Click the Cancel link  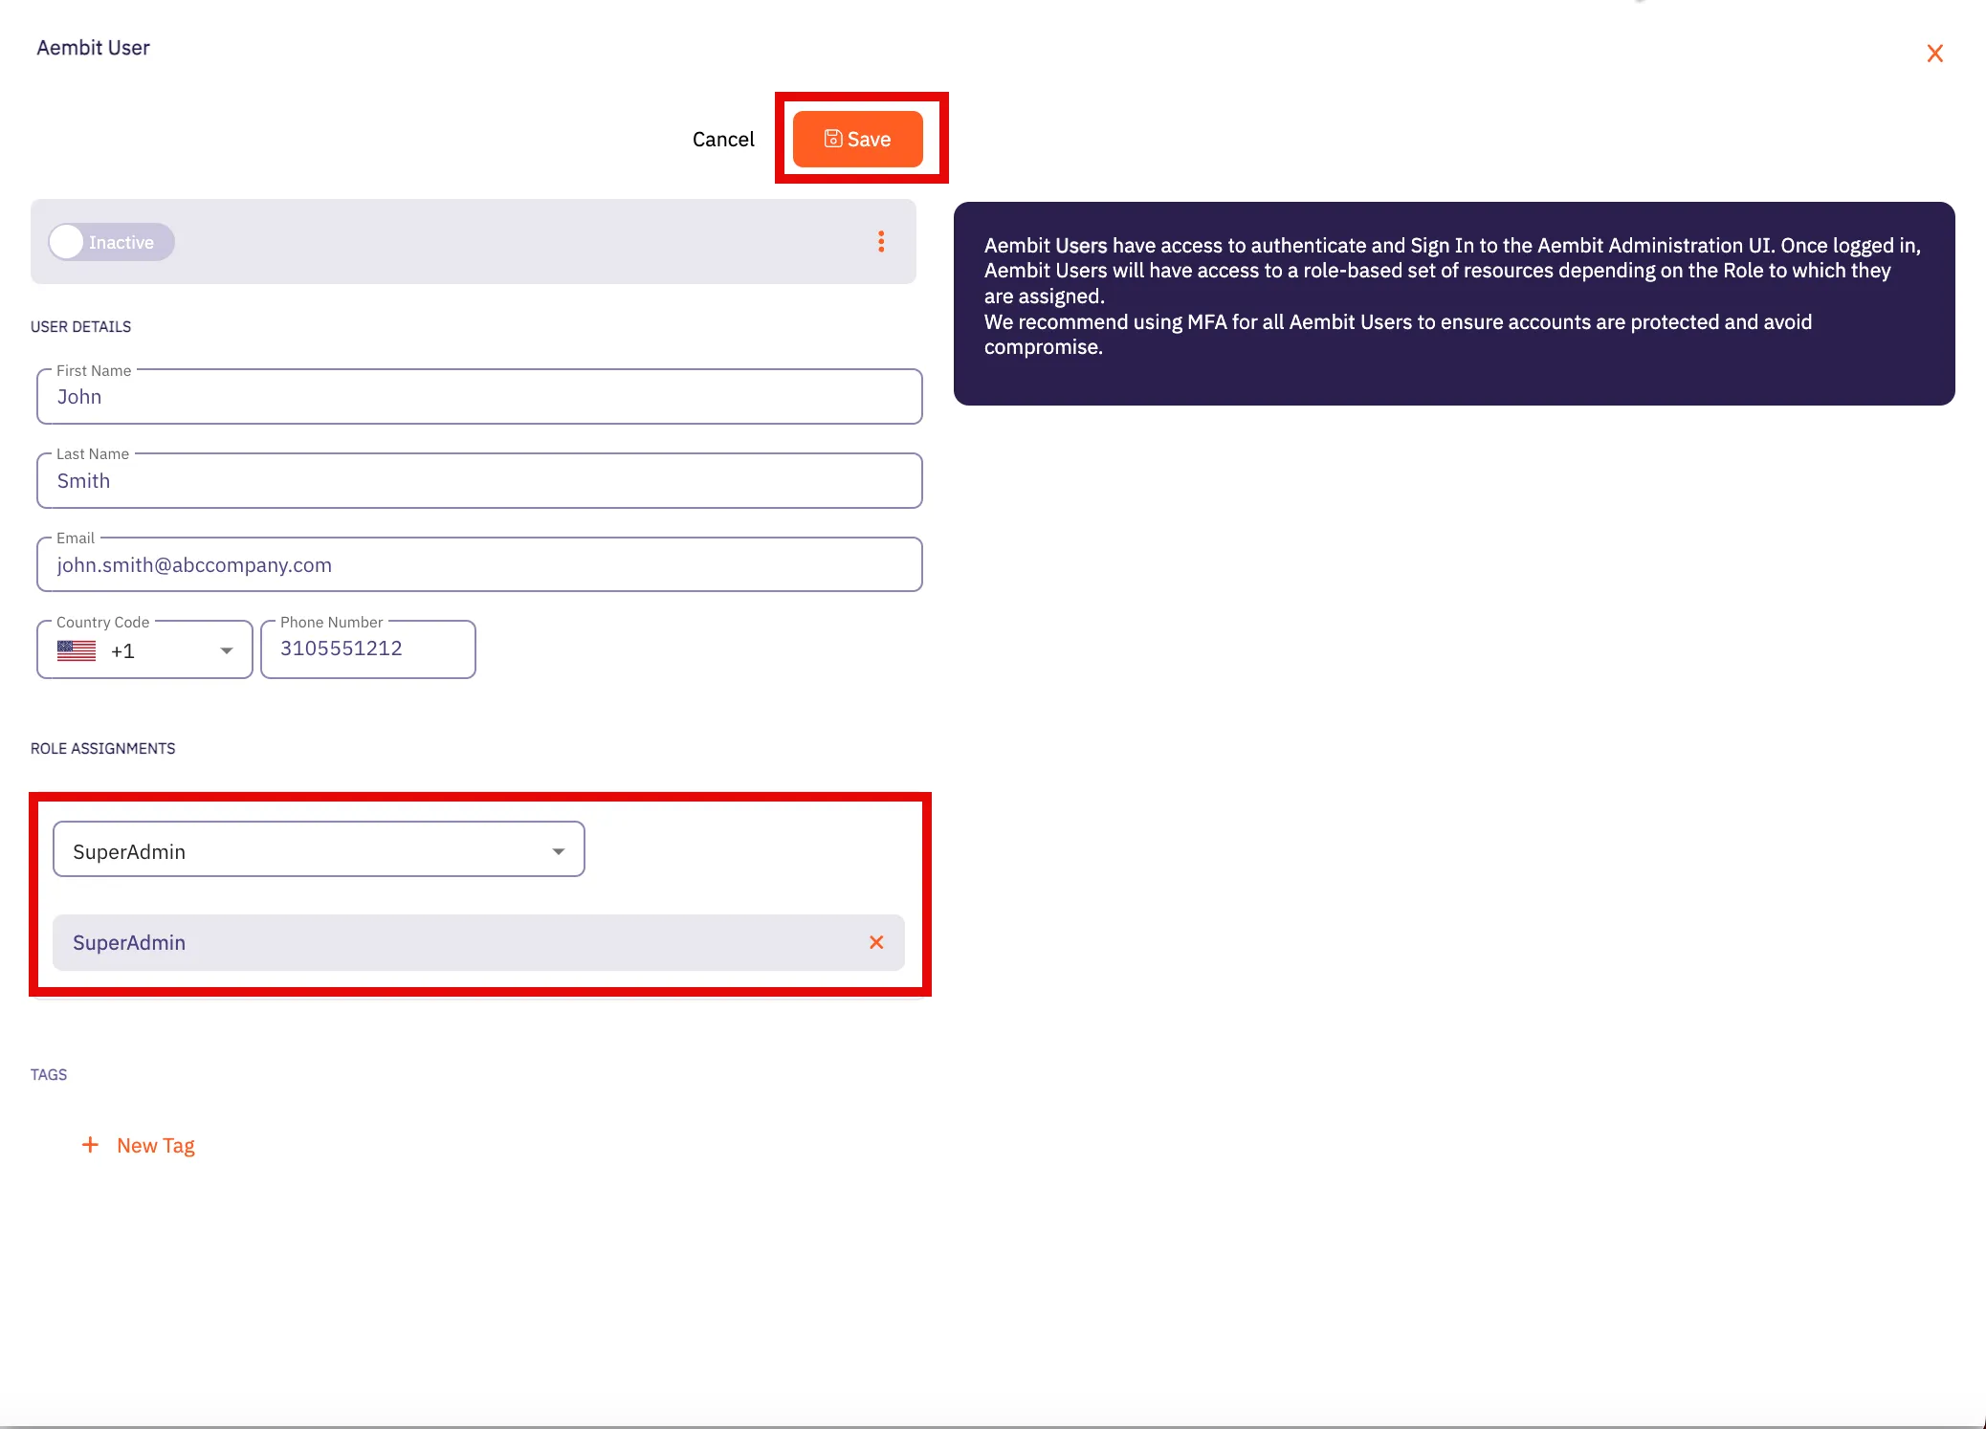point(723,140)
